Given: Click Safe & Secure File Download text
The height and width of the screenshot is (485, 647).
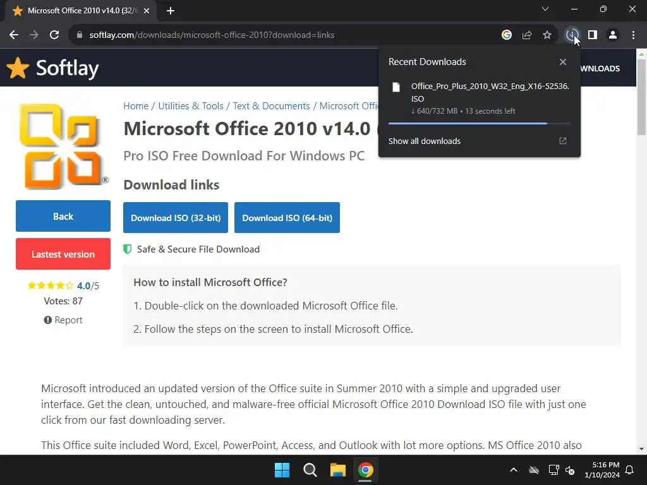Looking at the screenshot, I should pos(198,249).
